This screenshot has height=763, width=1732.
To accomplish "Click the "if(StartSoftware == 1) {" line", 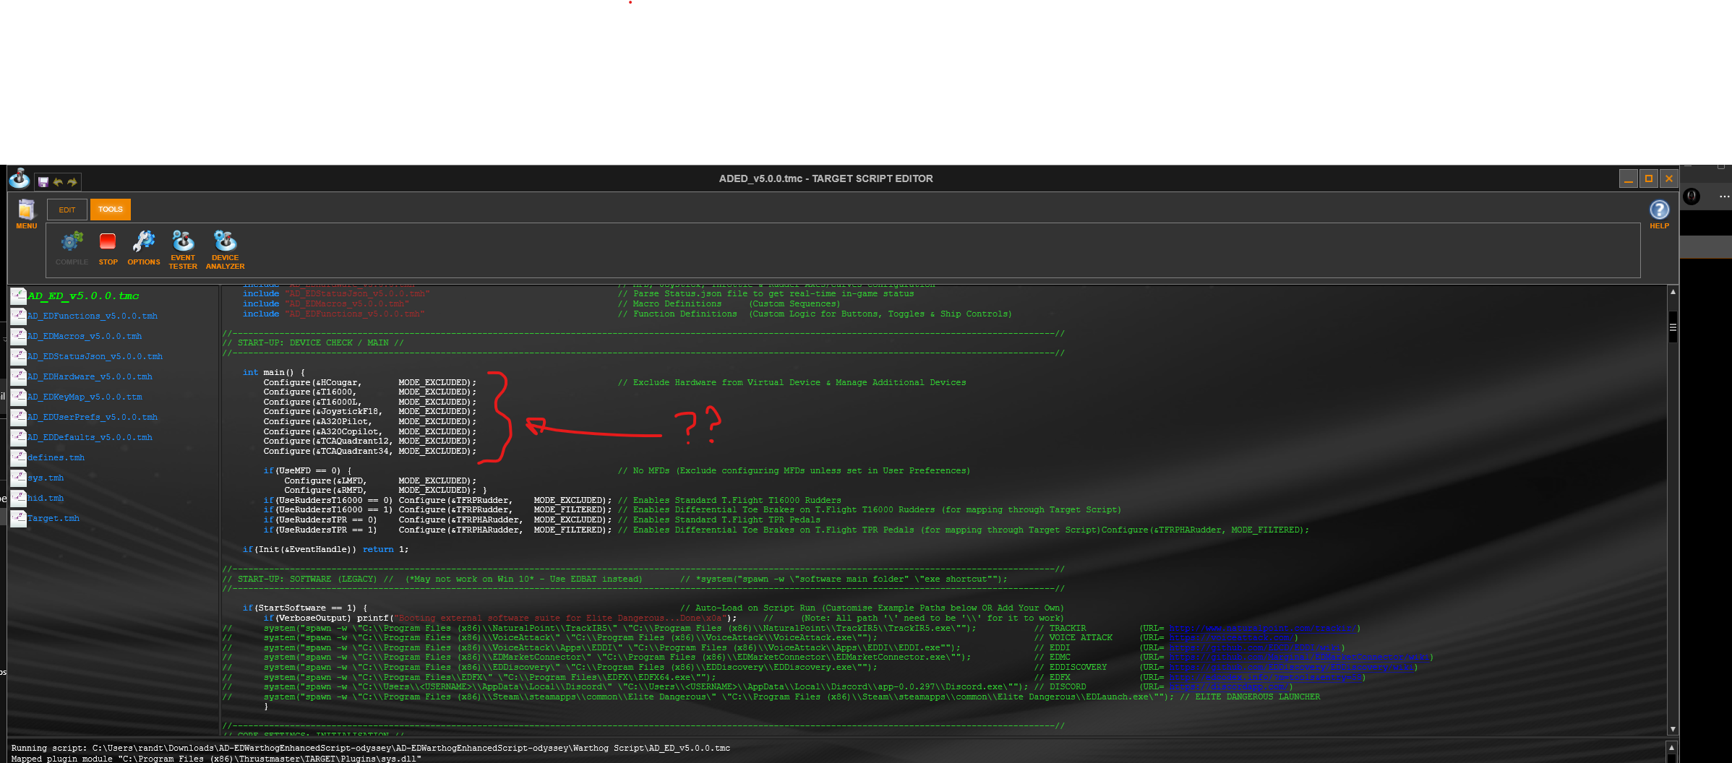I will pyautogui.click(x=305, y=608).
